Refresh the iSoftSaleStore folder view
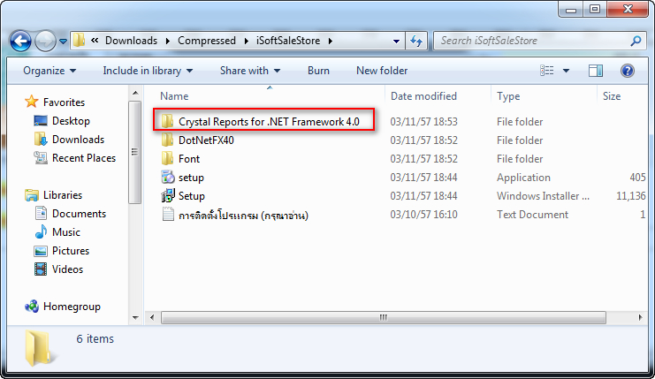Screen dimensions: 655x379 (416, 41)
